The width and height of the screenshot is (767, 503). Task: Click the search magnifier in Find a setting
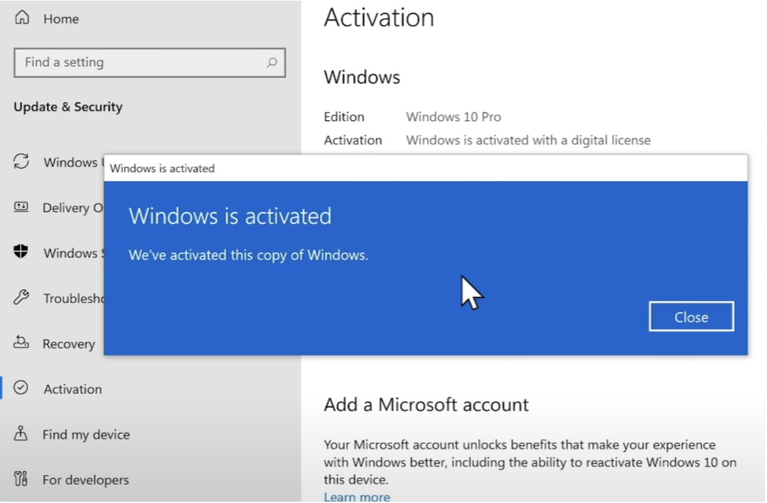(x=271, y=62)
